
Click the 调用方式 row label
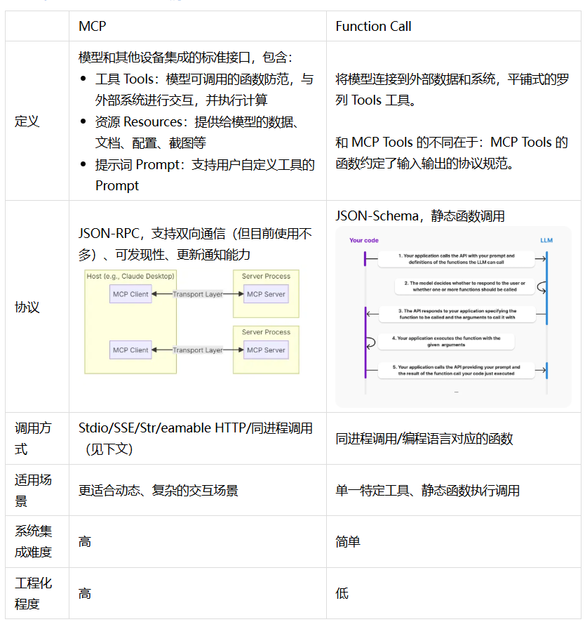[33, 439]
